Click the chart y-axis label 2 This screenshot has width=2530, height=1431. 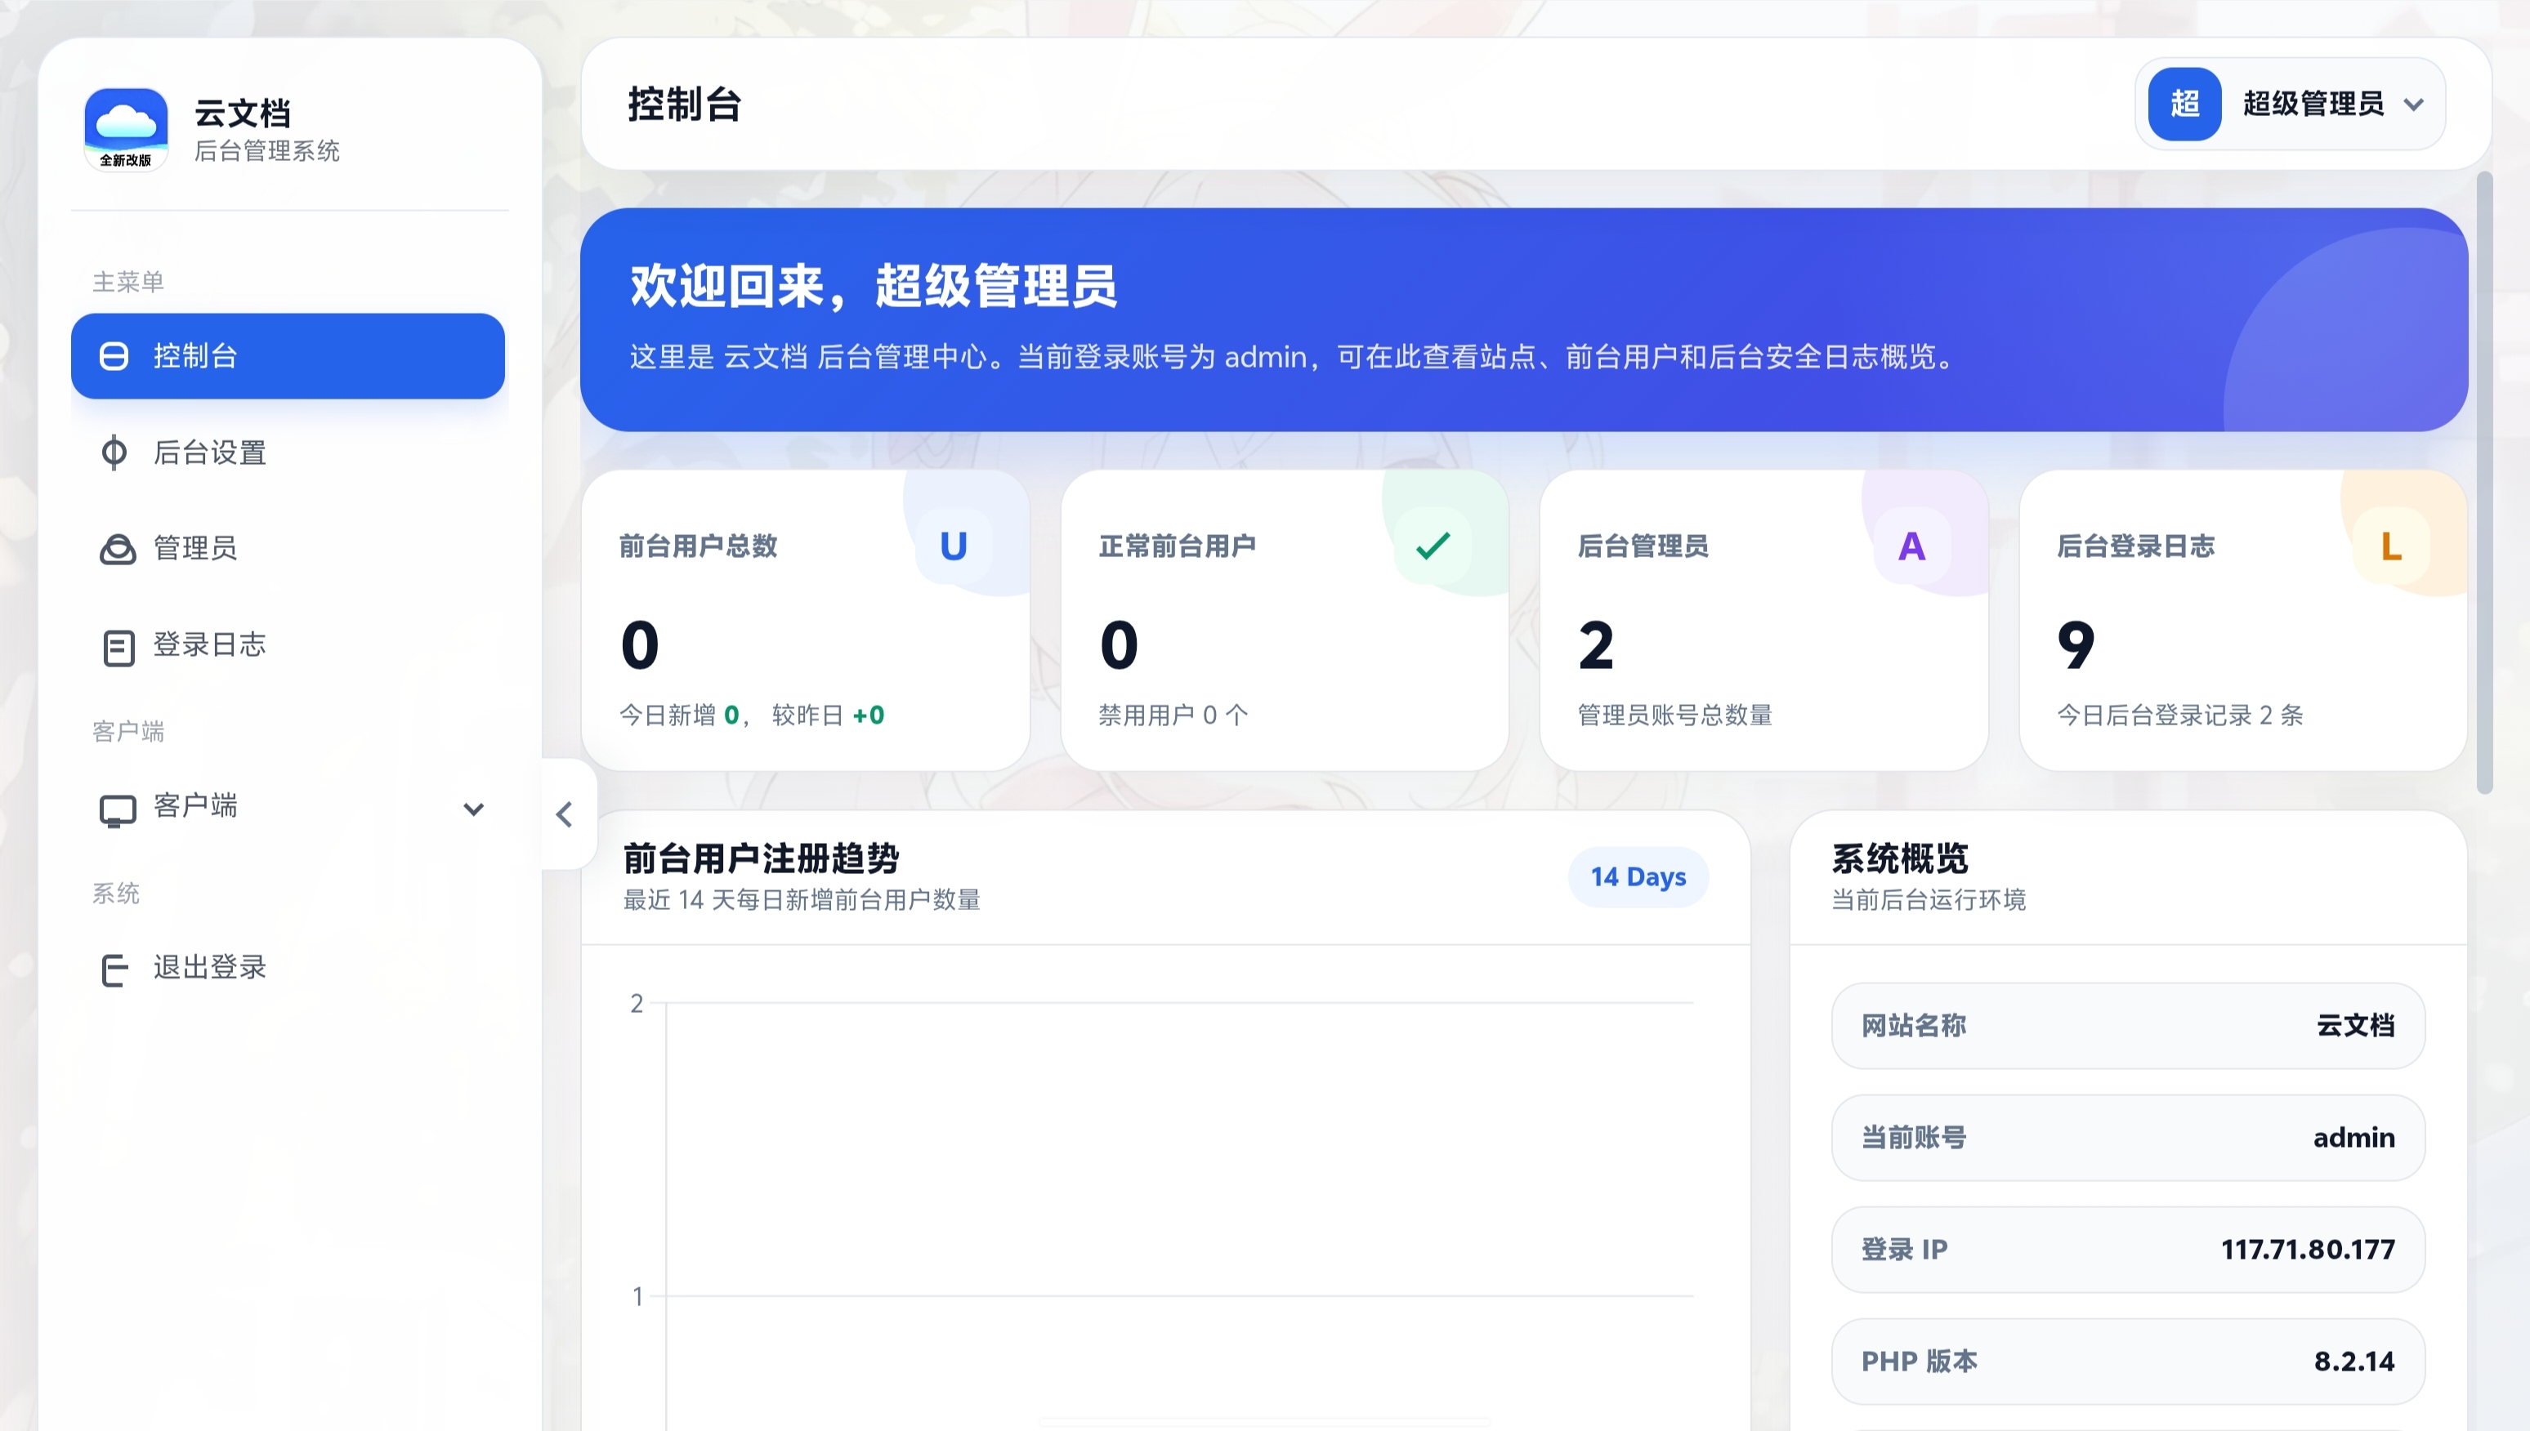pyautogui.click(x=637, y=1004)
